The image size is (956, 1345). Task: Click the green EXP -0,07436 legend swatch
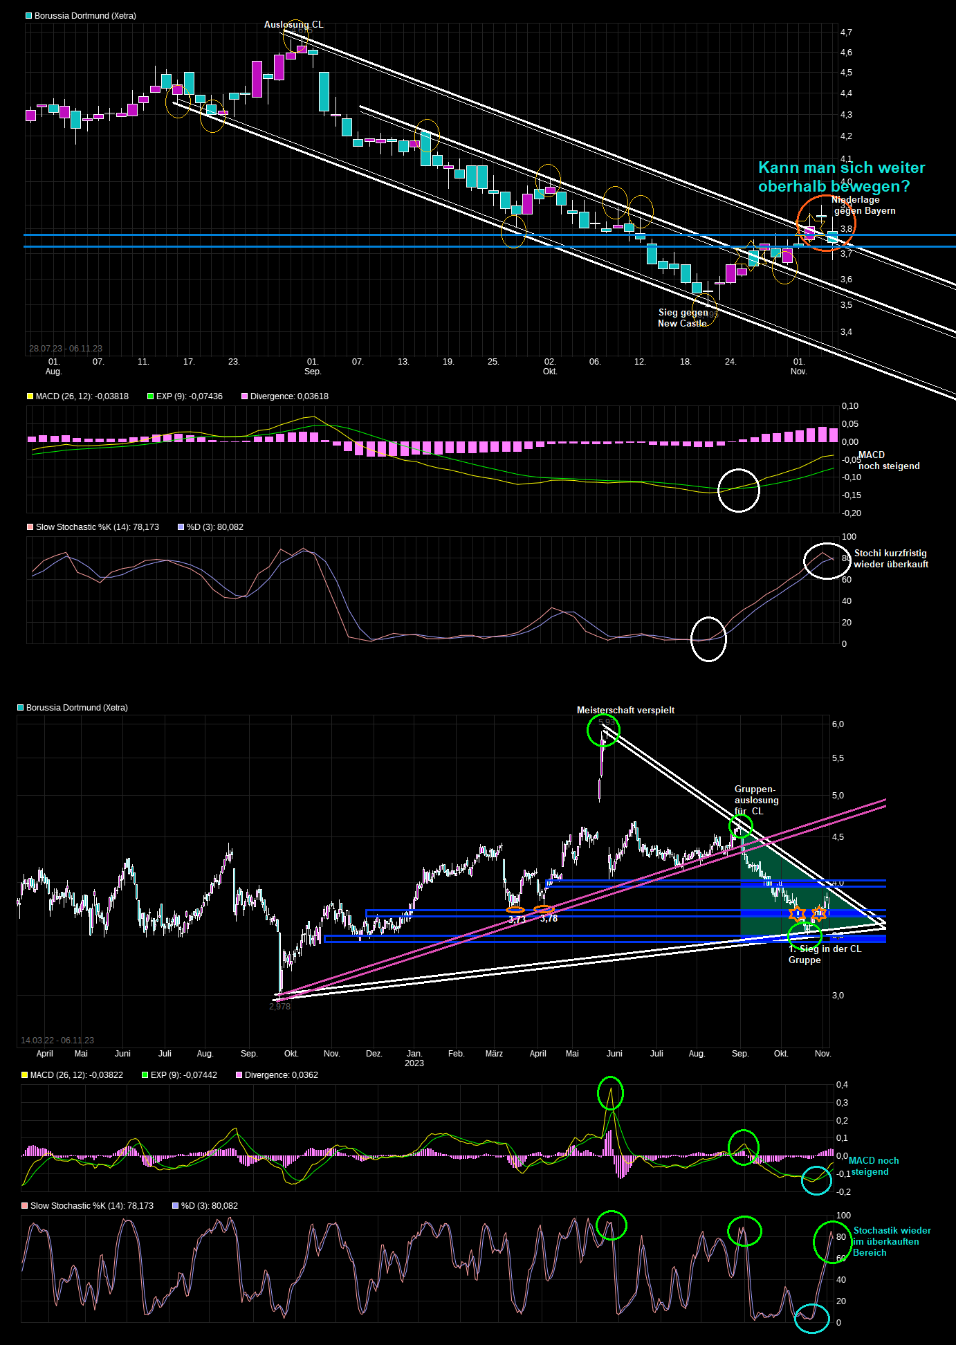[150, 396]
